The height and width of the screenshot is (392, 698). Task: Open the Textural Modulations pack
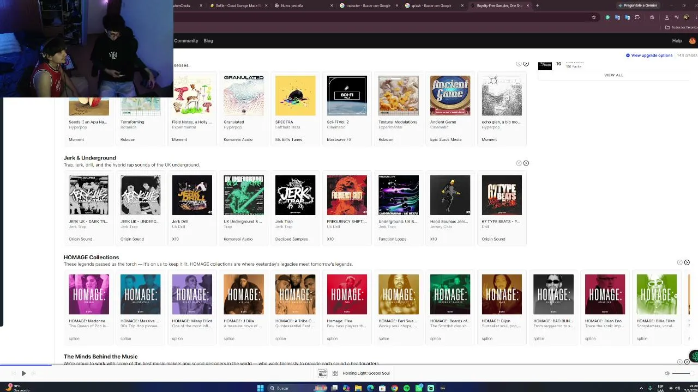coord(399,96)
